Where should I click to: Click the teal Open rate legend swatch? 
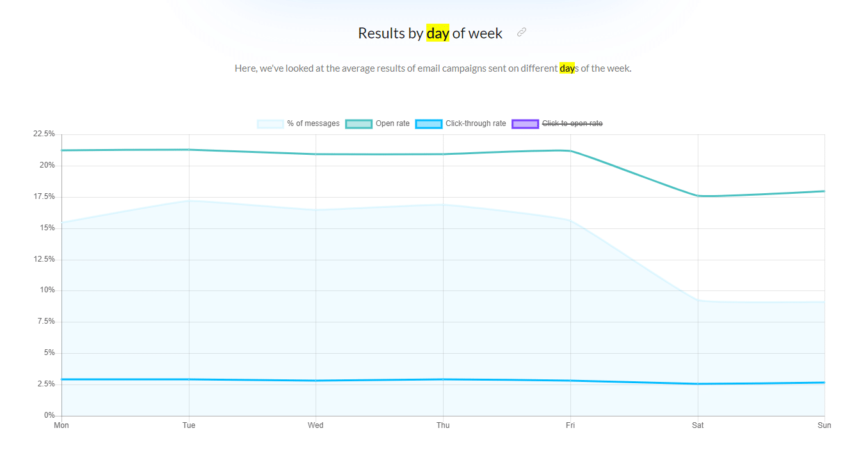[358, 123]
